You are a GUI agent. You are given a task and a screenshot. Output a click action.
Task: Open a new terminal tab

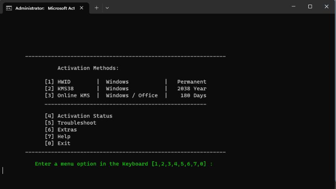(96, 8)
